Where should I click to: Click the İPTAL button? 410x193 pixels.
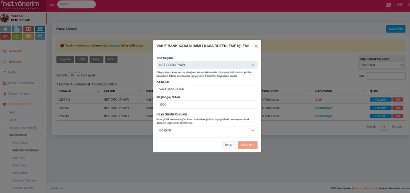(x=229, y=145)
